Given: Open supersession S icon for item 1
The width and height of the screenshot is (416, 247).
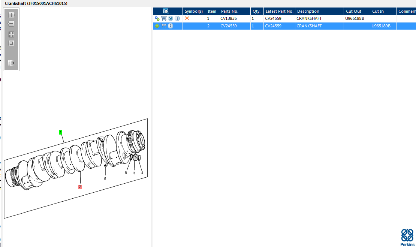Looking at the screenshot, I should 171,18.
